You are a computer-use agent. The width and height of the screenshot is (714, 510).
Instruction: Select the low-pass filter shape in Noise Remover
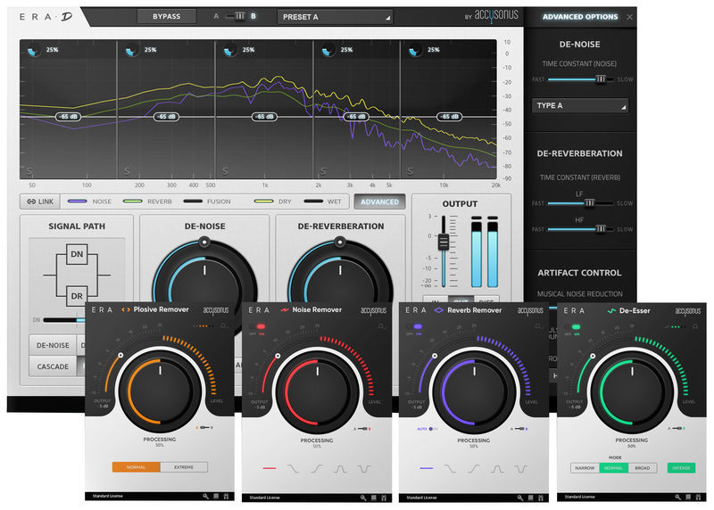click(293, 468)
